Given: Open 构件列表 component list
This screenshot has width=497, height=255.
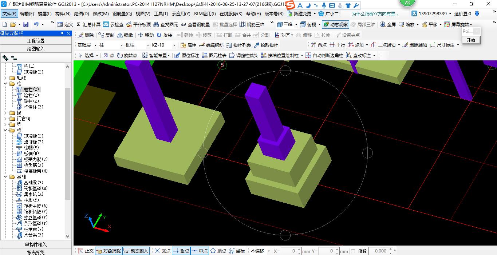Looking at the screenshot, I should 238,45.
